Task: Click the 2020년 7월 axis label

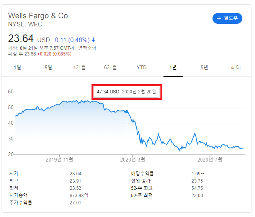Action: 209,160
